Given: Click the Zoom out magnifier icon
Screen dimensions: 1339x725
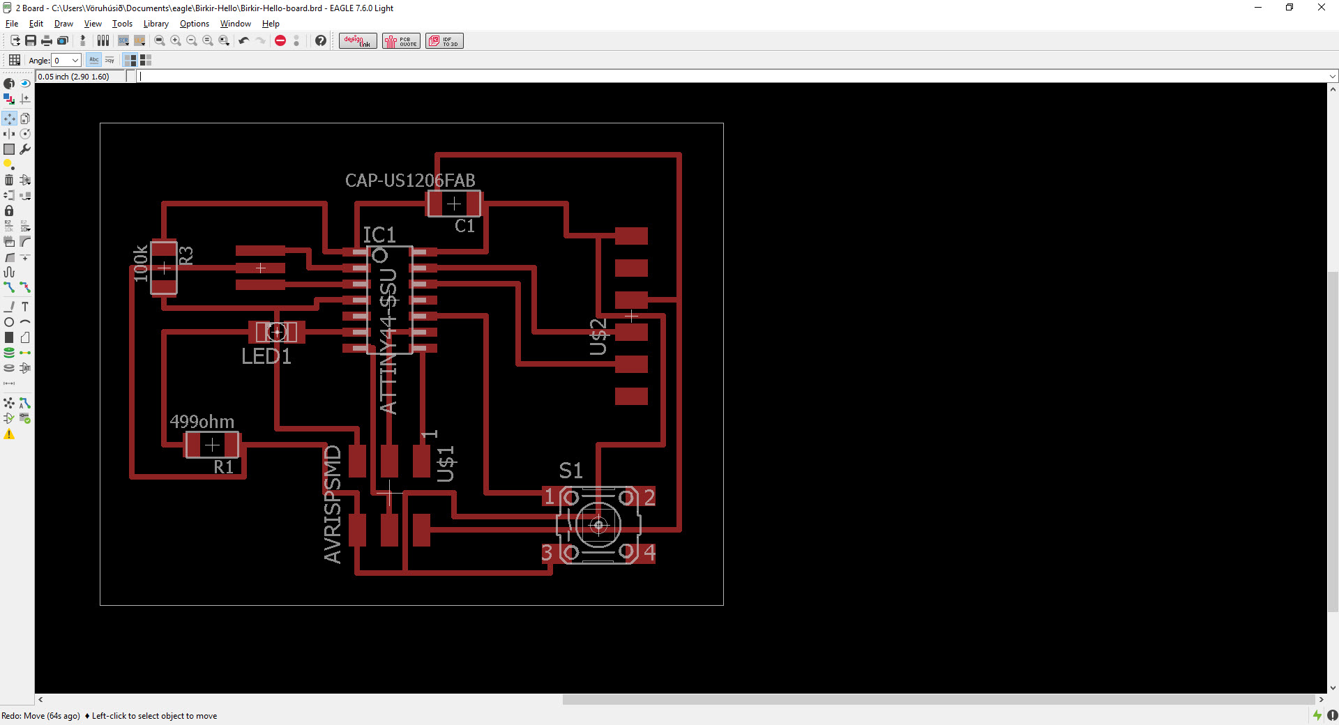Looking at the screenshot, I should click(x=192, y=40).
